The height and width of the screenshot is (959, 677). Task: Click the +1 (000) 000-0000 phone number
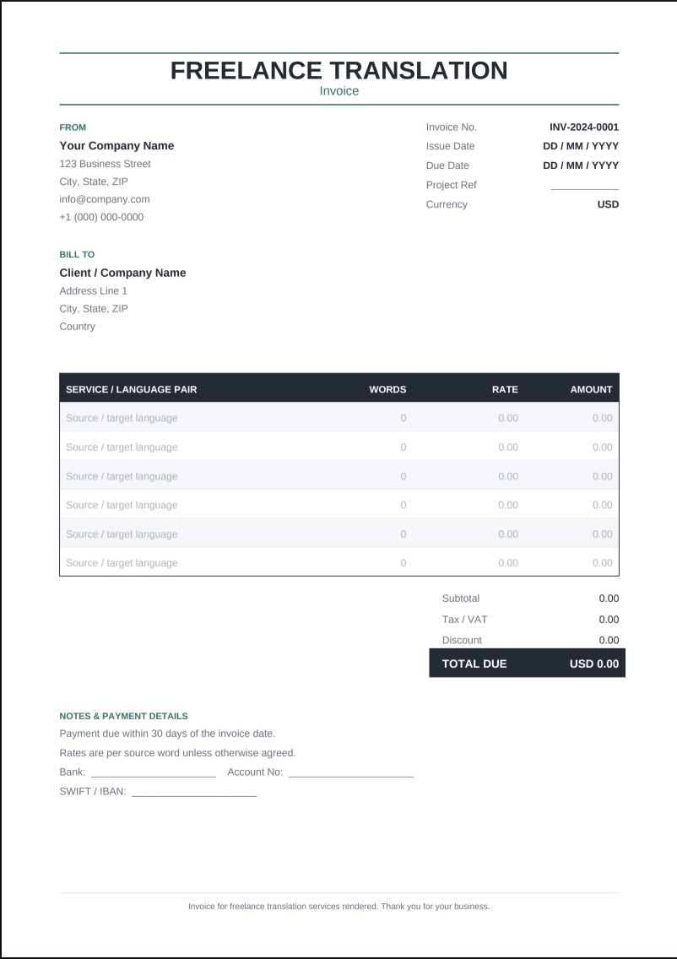(x=101, y=217)
